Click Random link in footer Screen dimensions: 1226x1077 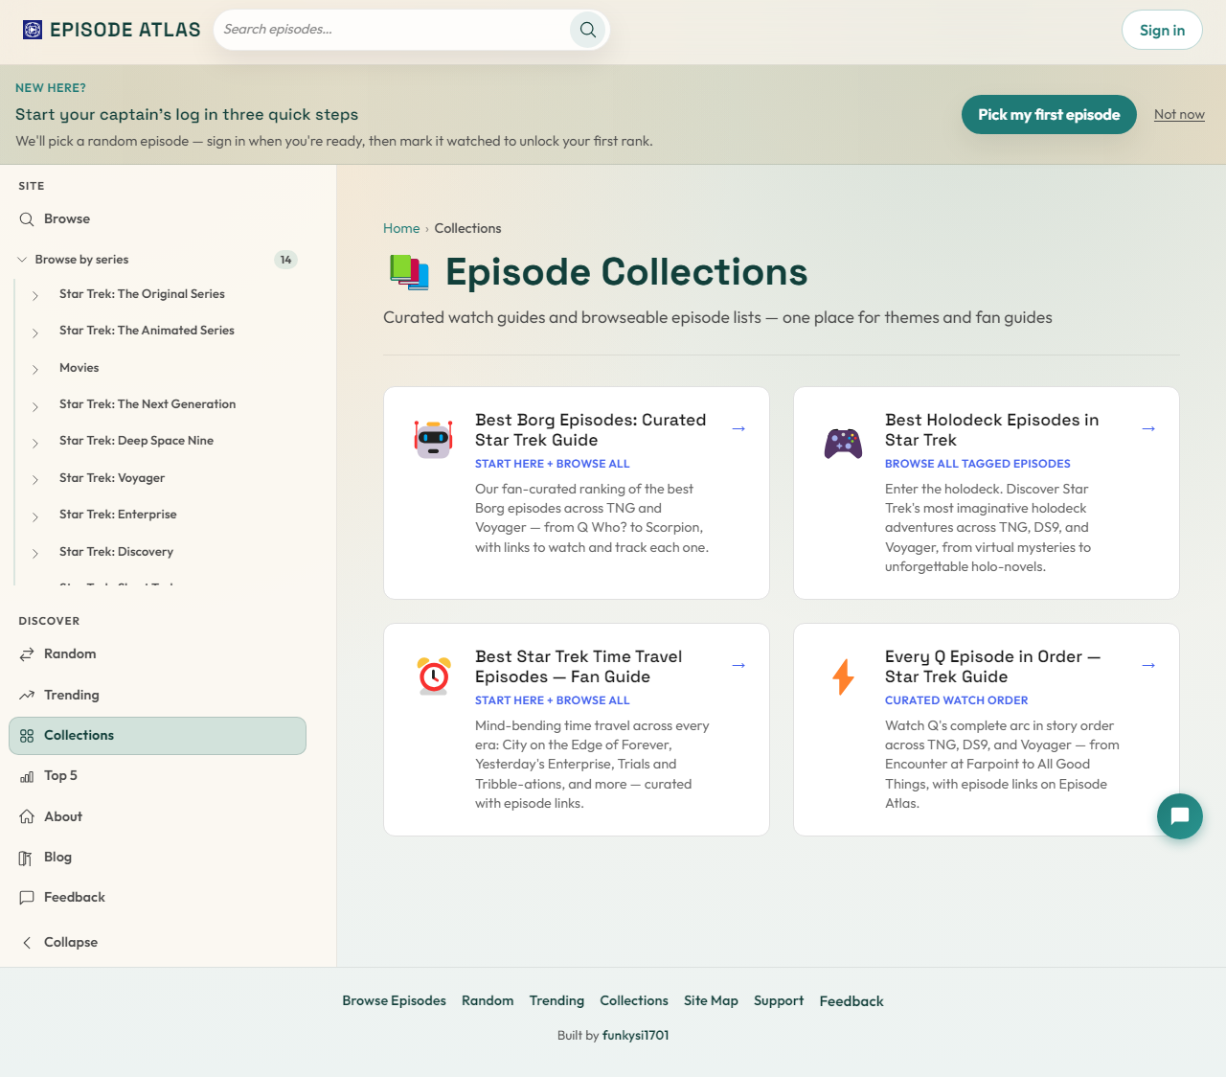[x=488, y=1000]
